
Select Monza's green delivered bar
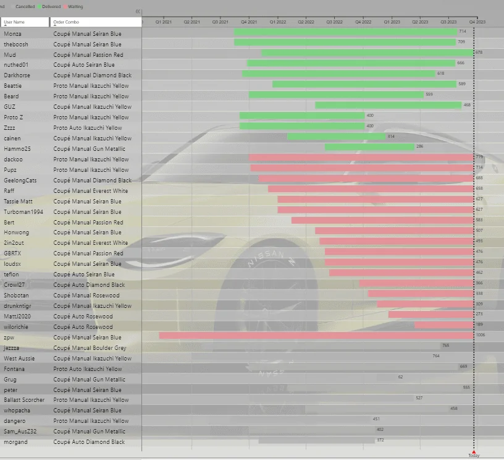click(x=345, y=32)
